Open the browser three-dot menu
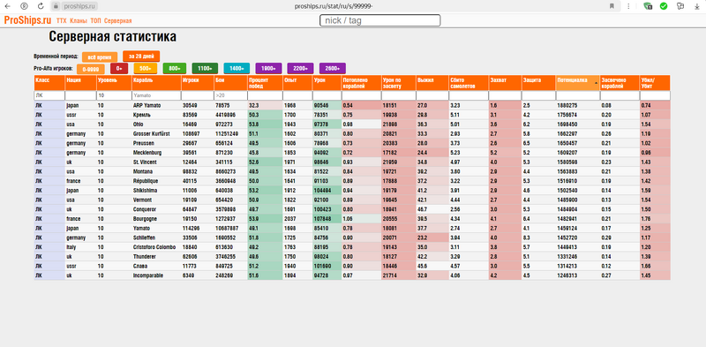The image size is (706, 347). (x=628, y=6)
